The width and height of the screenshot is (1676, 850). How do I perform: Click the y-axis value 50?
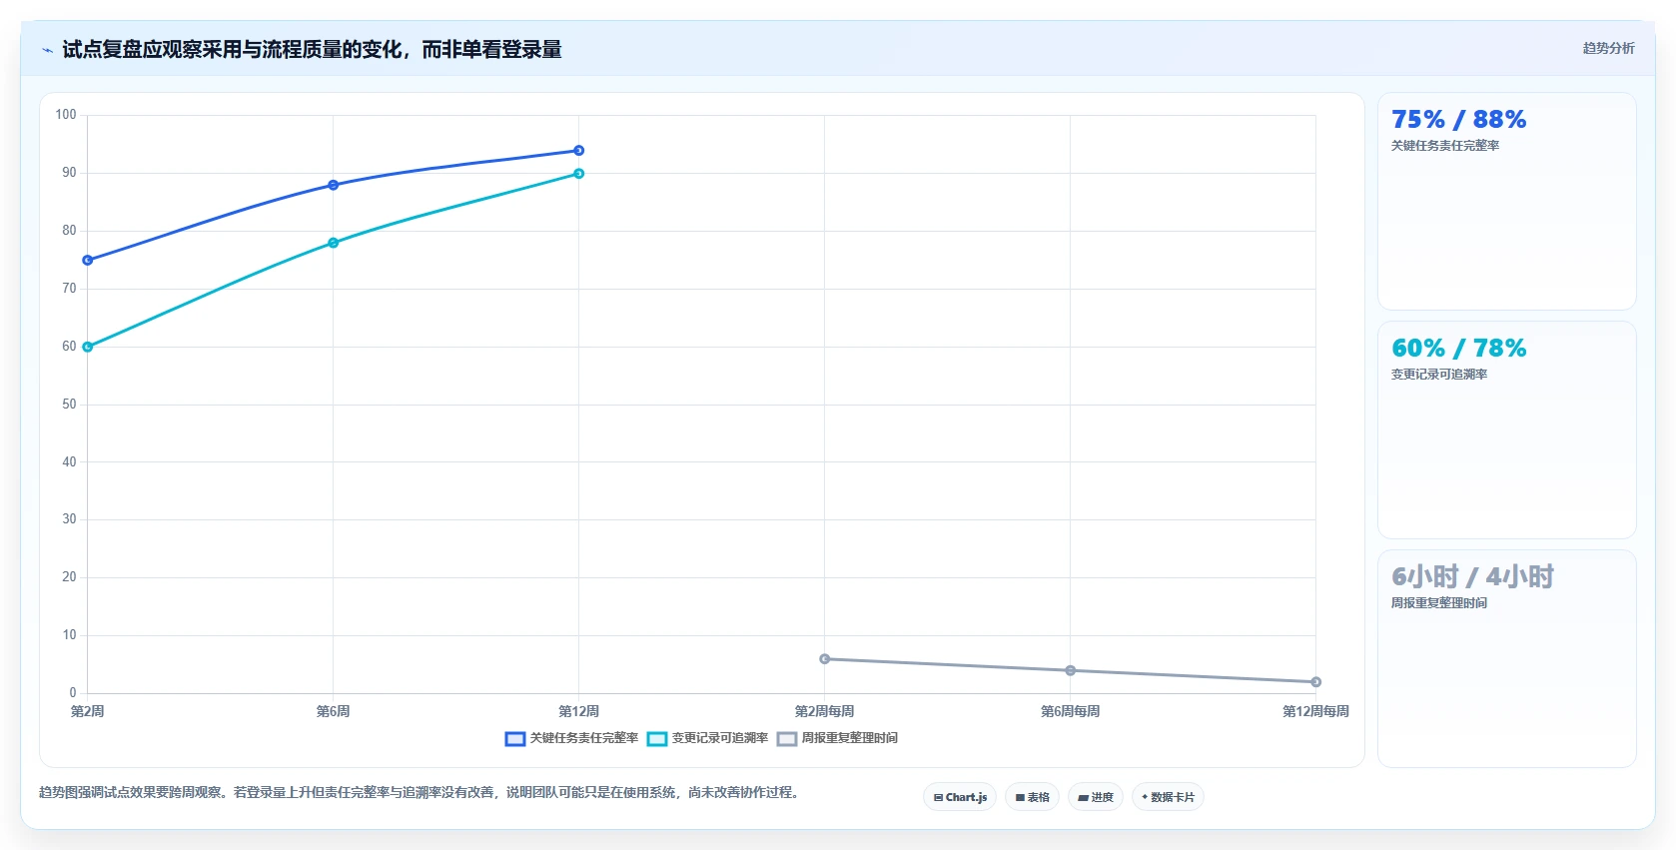coord(69,405)
